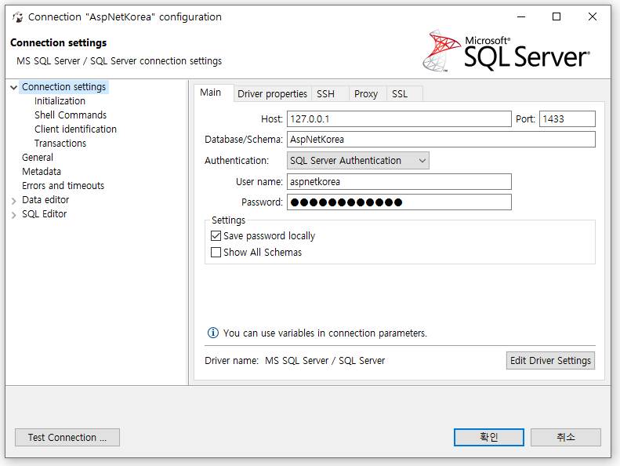Enable Show All Schemas checkbox
620x466 pixels.
click(216, 252)
